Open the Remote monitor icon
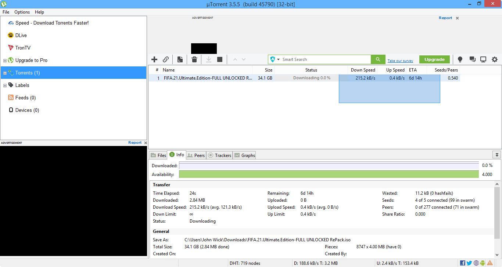502x267 pixels. click(x=483, y=59)
